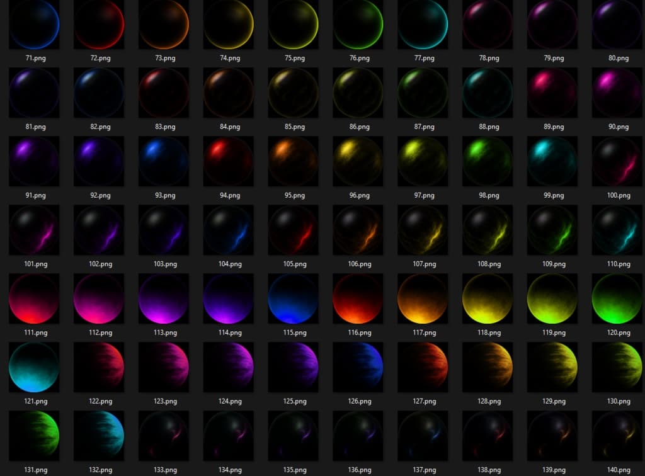
Task: Click file name 117.png
Action: click(425, 333)
